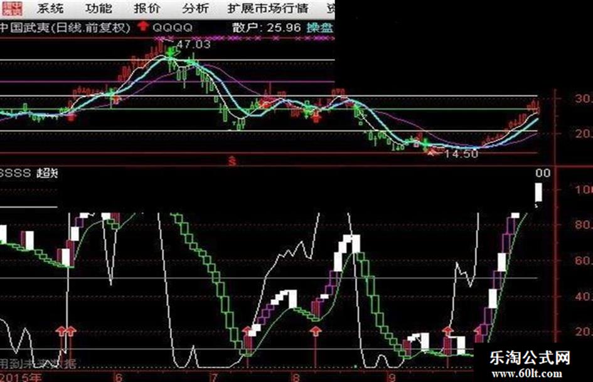Open the 系统 menu
The width and height of the screenshot is (593, 382).
pos(50,8)
